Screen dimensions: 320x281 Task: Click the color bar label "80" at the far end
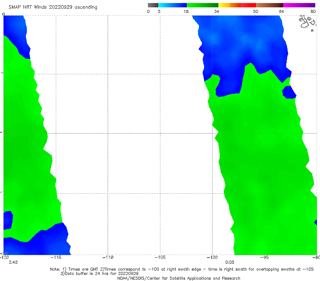click(x=313, y=12)
